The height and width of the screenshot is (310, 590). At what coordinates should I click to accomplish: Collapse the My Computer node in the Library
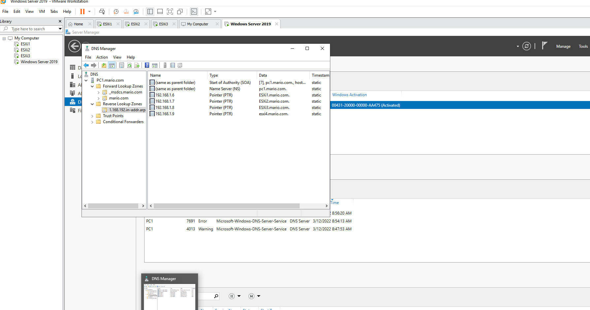click(x=4, y=39)
